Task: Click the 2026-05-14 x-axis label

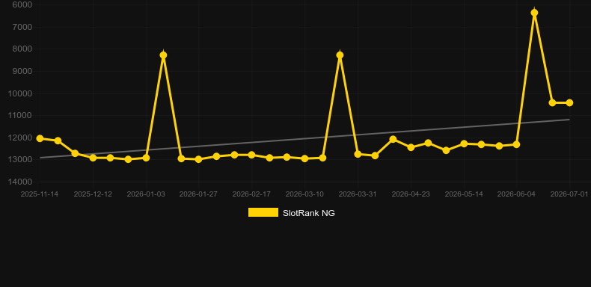Action: click(x=464, y=194)
